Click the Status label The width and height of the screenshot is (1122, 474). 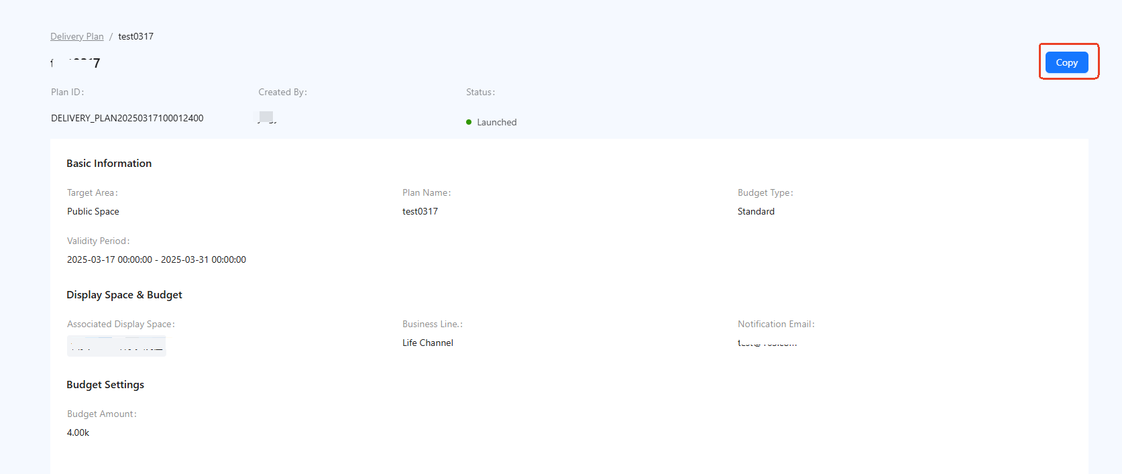pos(481,92)
